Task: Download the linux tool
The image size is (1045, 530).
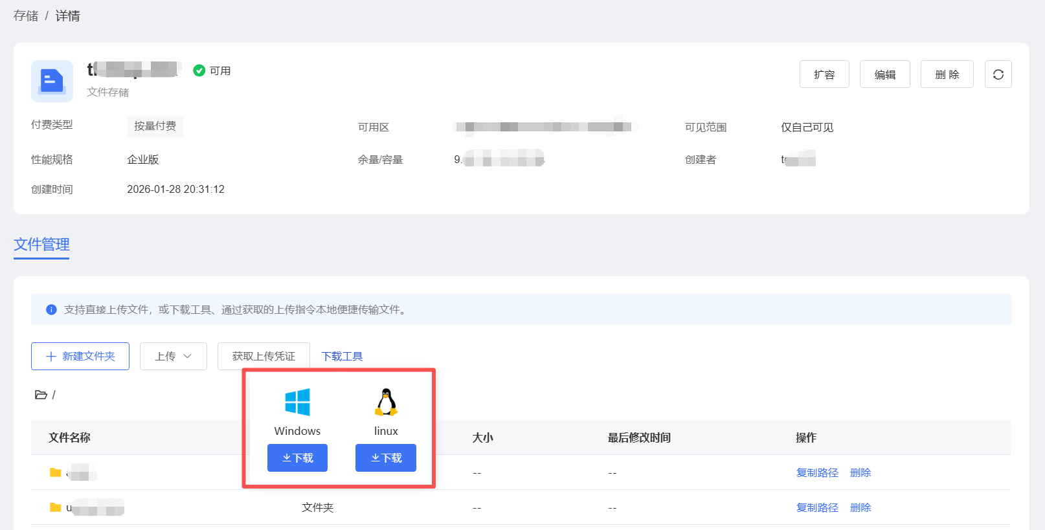Action: click(x=386, y=458)
